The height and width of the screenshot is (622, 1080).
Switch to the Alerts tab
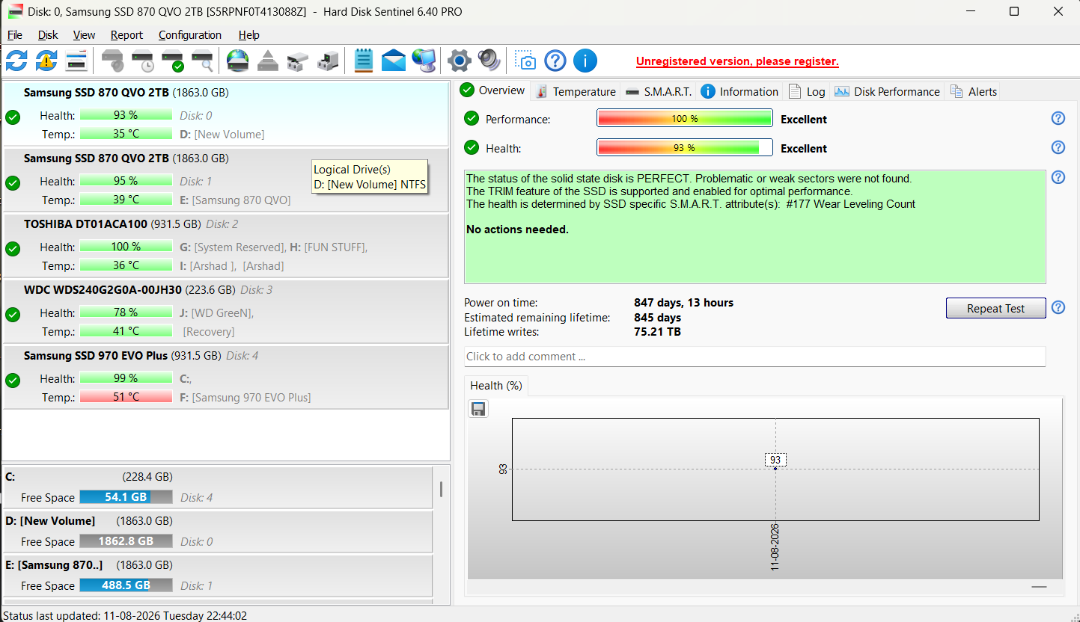[x=973, y=91]
